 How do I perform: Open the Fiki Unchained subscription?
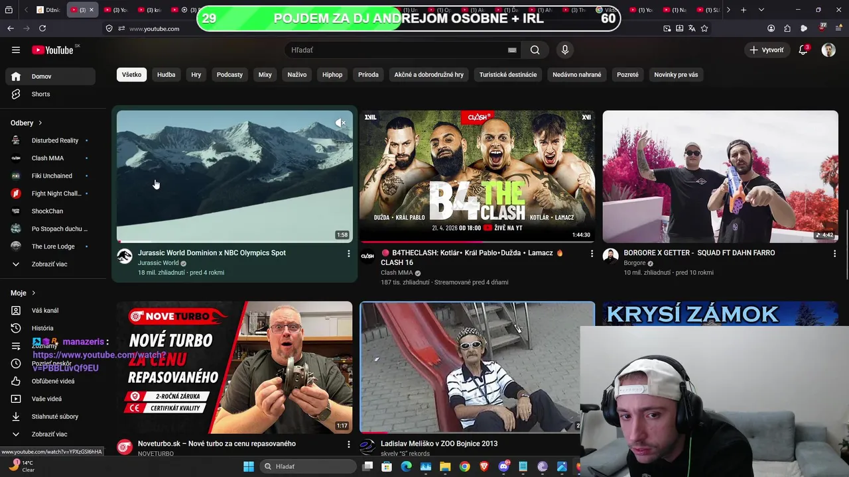click(50, 176)
